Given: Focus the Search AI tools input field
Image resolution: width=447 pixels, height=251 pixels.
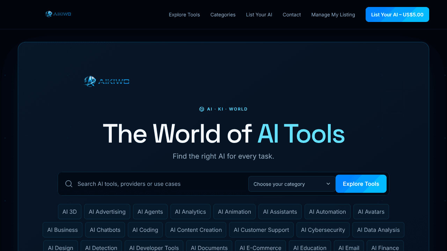Looking at the screenshot, I should [161, 184].
